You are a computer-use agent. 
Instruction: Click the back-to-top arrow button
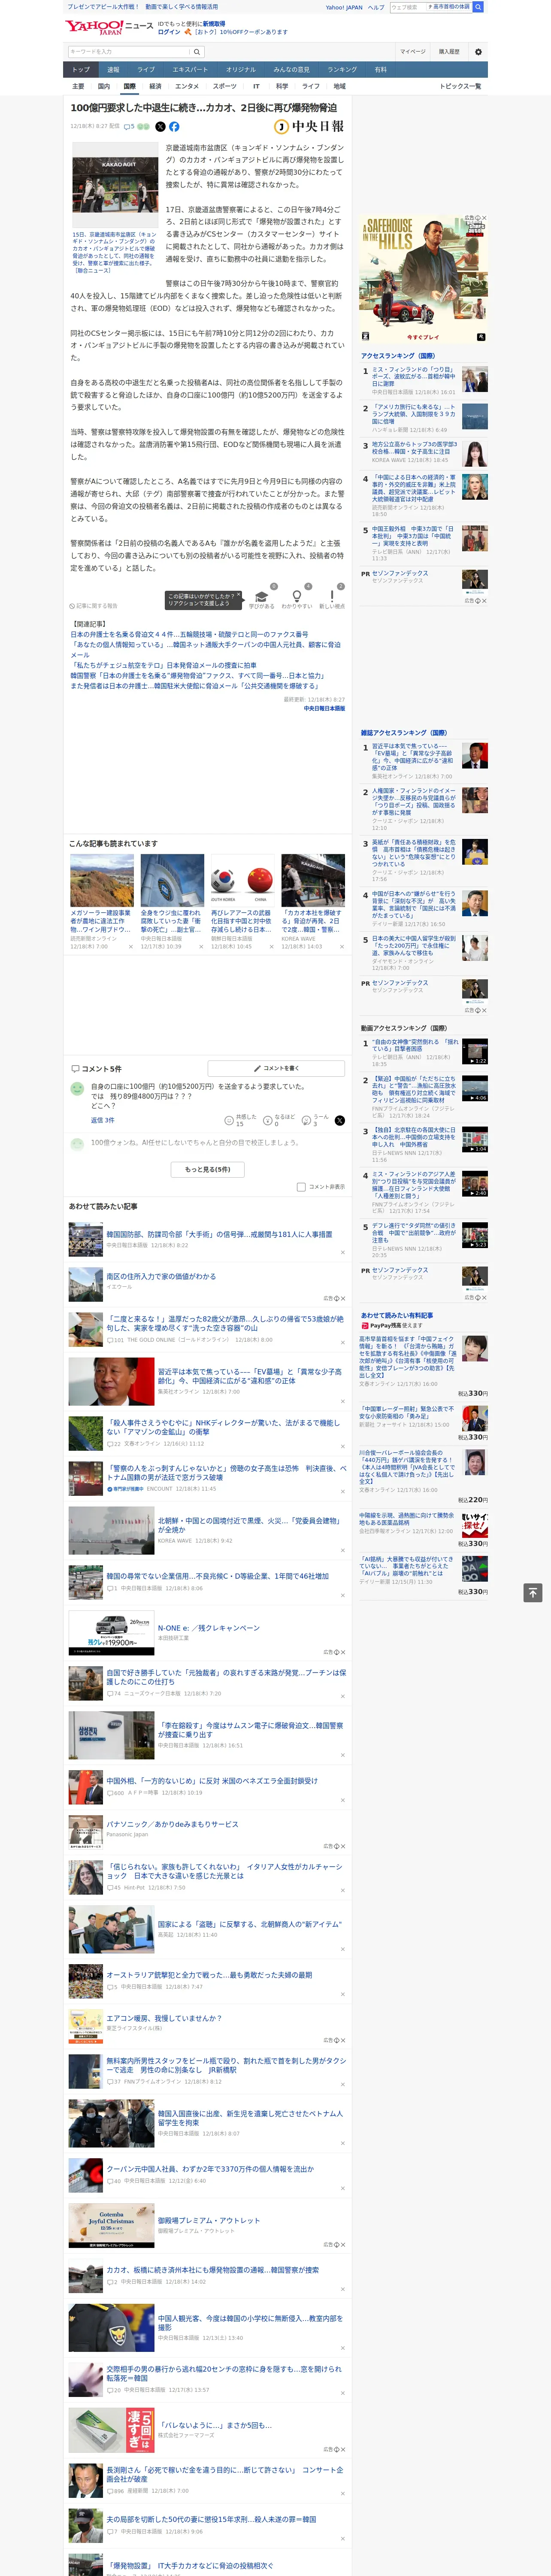533,1592
